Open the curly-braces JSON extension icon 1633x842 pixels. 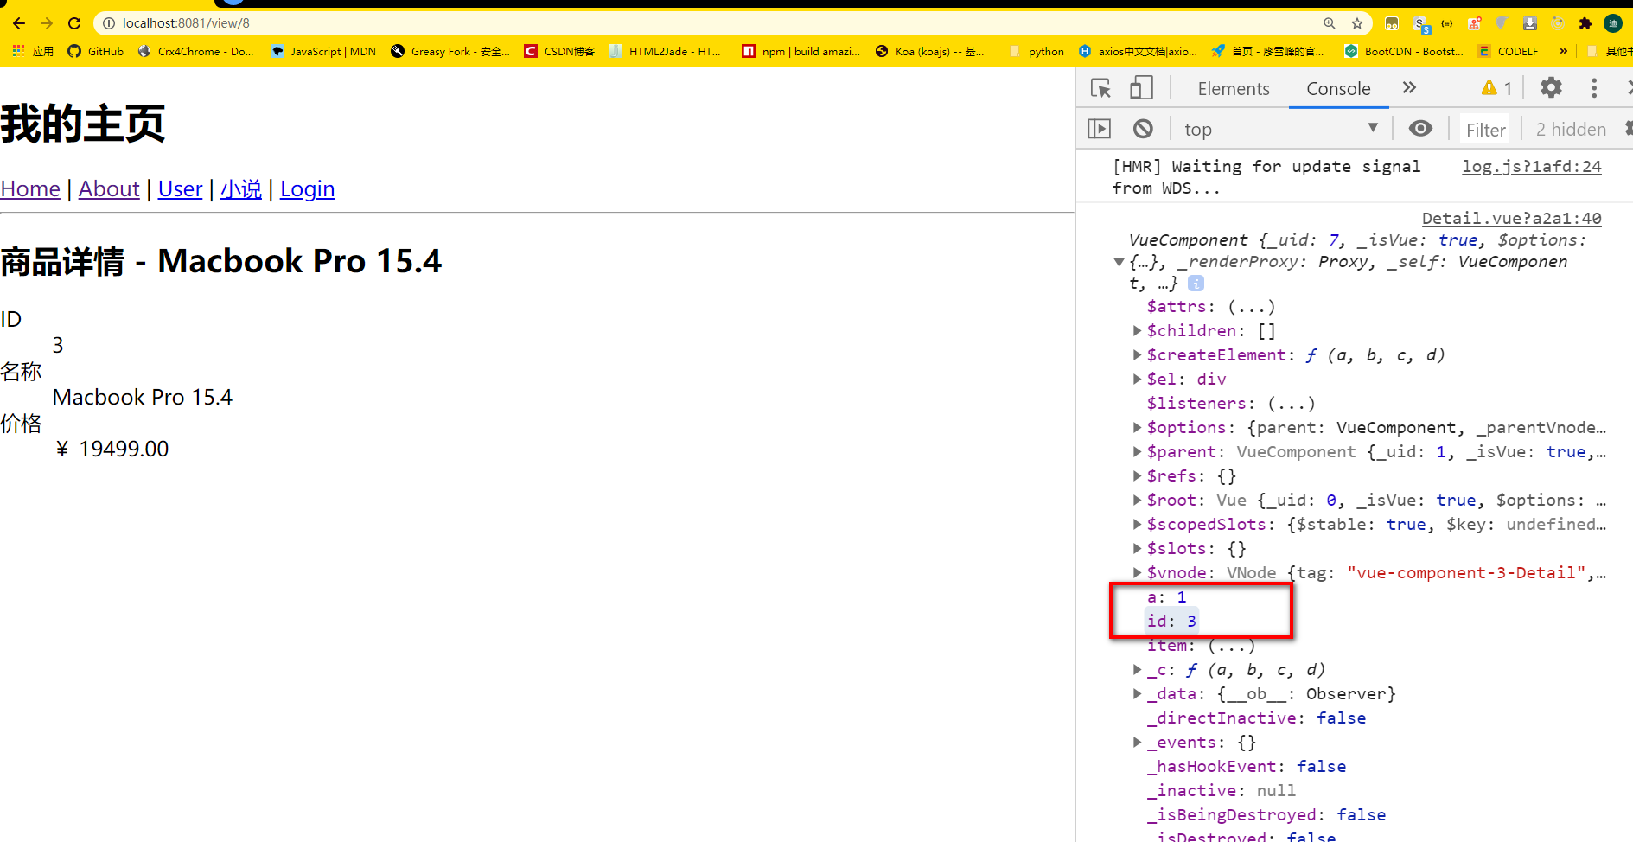click(x=1447, y=23)
